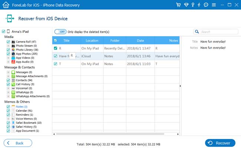This screenshot has height=150, width=241.
Task: Uncheck the Camera Roll checkbox
Action: point(8,42)
